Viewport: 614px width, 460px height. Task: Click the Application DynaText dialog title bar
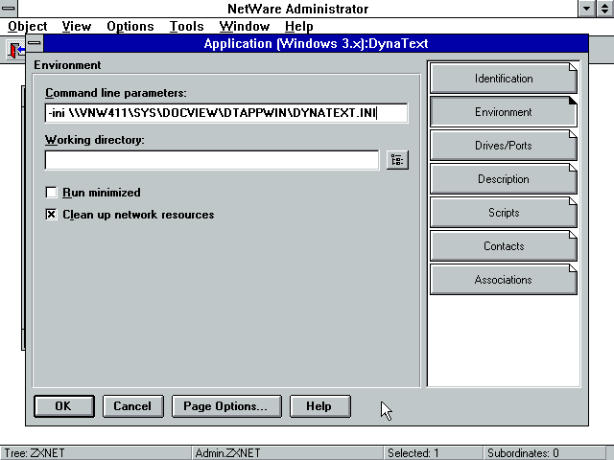(x=316, y=43)
